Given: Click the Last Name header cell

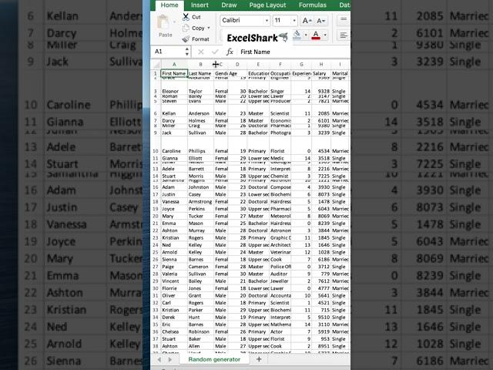Looking at the screenshot, I should point(200,73).
